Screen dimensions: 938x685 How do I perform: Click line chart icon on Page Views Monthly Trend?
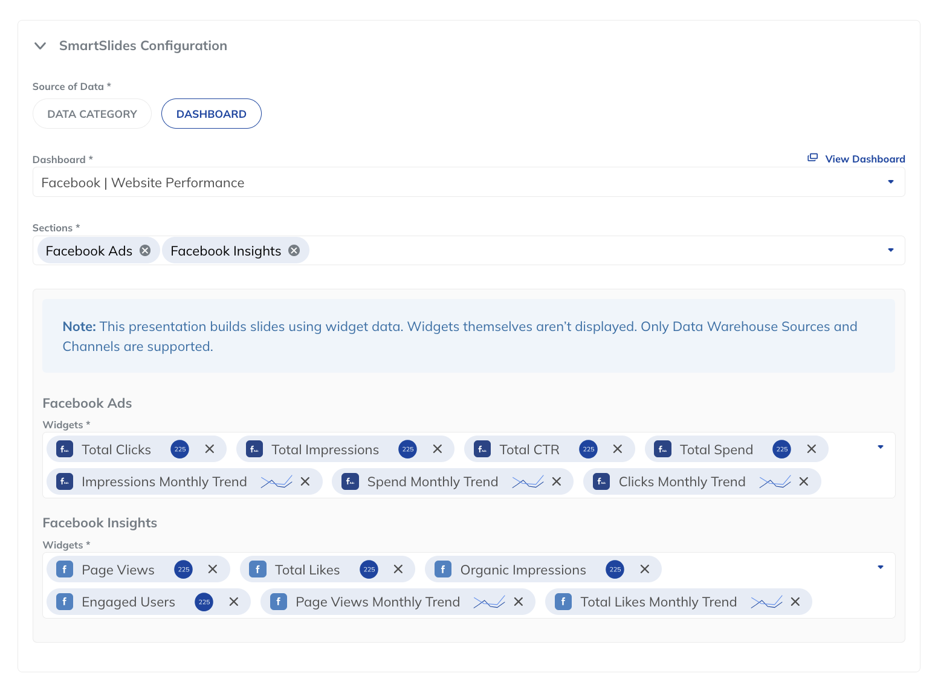(x=489, y=602)
